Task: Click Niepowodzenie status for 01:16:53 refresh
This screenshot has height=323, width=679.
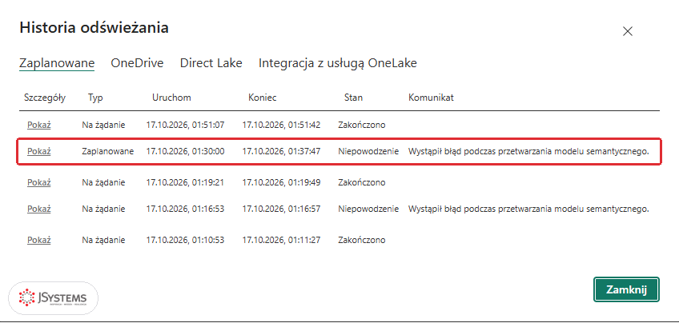Action: (368, 209)
